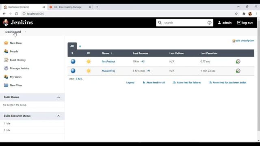This screenshot has height=146, width=260.
Task: Click the search help question-mark icon
Action: coord(210,23)
